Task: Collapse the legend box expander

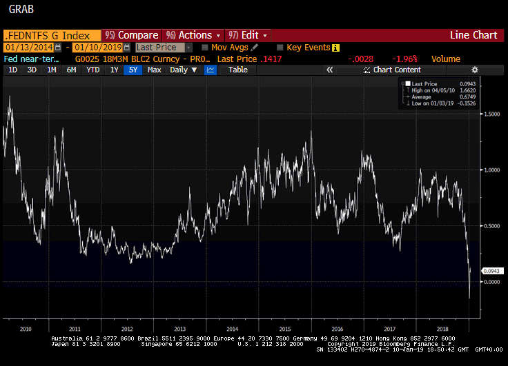Action: (402, 83)
